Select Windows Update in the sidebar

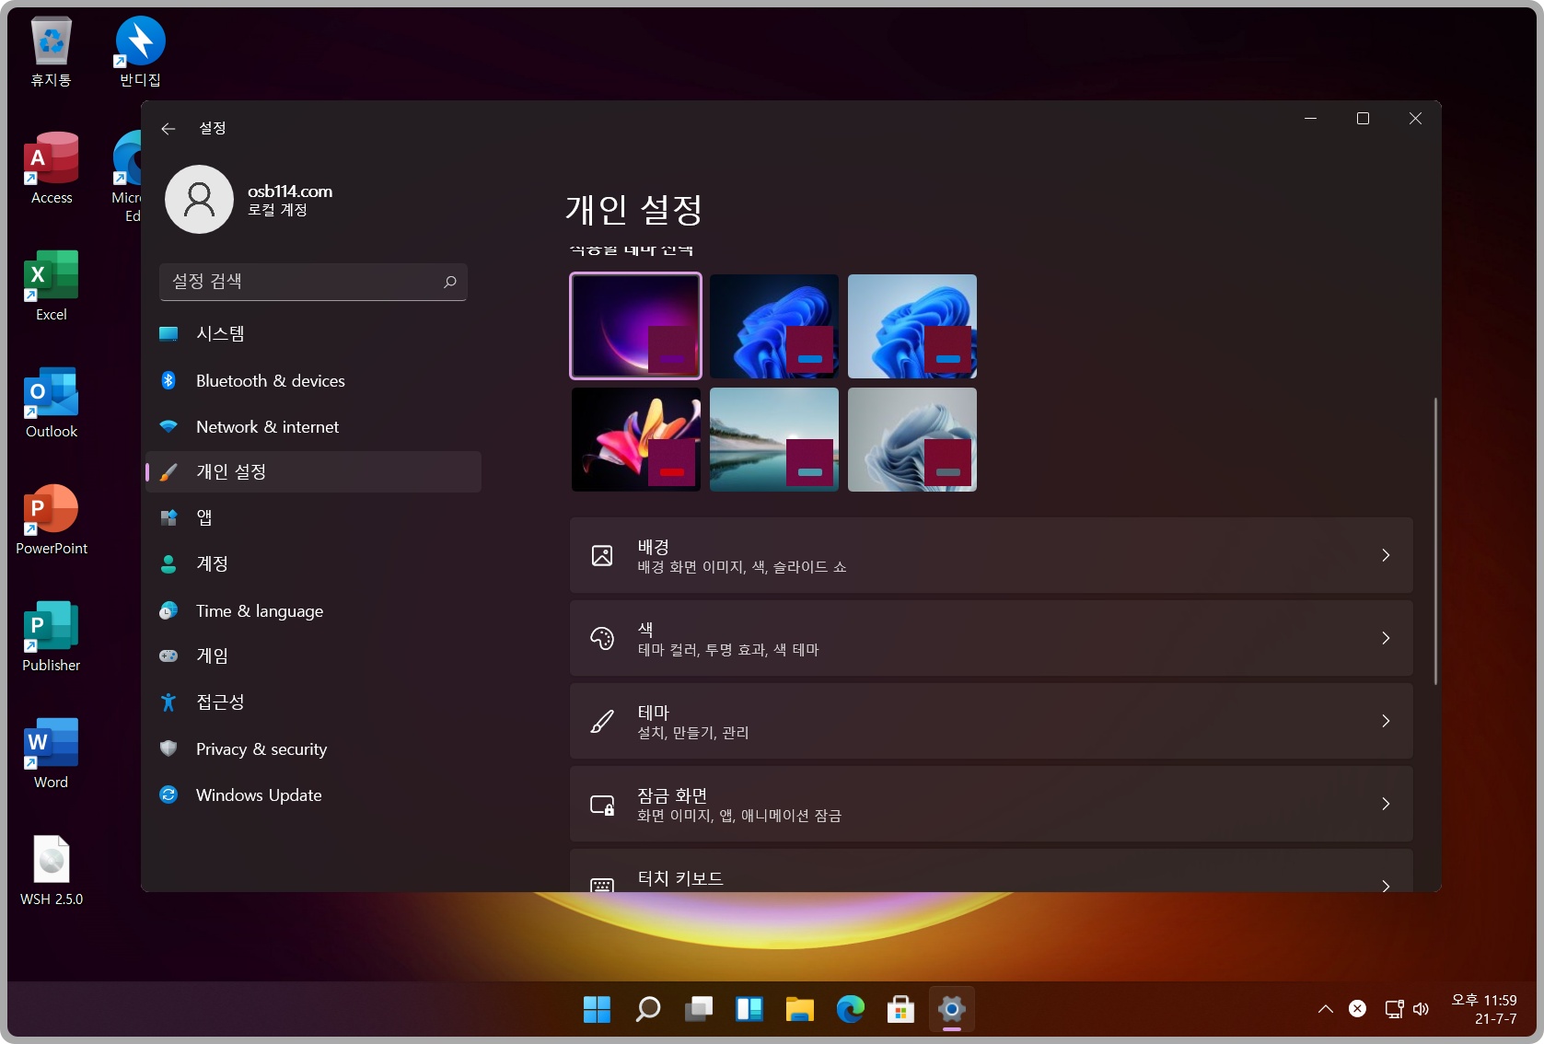(258, 795)
